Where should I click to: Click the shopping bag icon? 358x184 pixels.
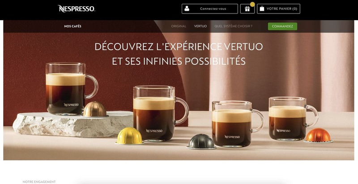262,8
